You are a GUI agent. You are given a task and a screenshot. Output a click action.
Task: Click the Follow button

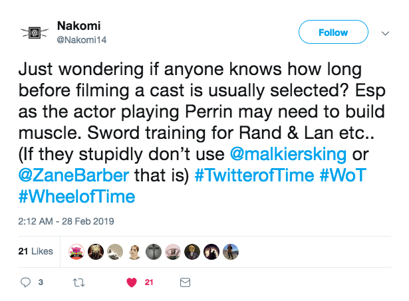click(x=333, y=32)
